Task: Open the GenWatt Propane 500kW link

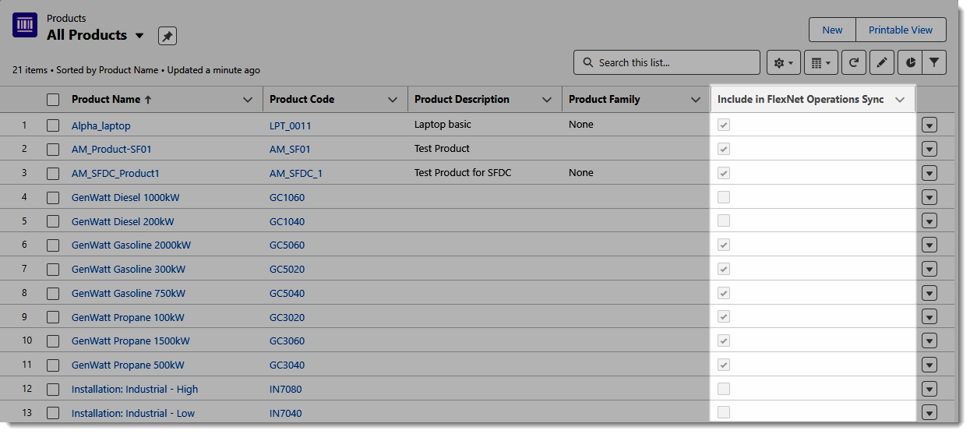Action: (128, 365)
